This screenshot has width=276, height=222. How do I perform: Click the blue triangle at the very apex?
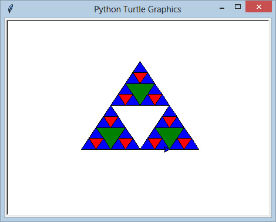(x=140, y=68)
